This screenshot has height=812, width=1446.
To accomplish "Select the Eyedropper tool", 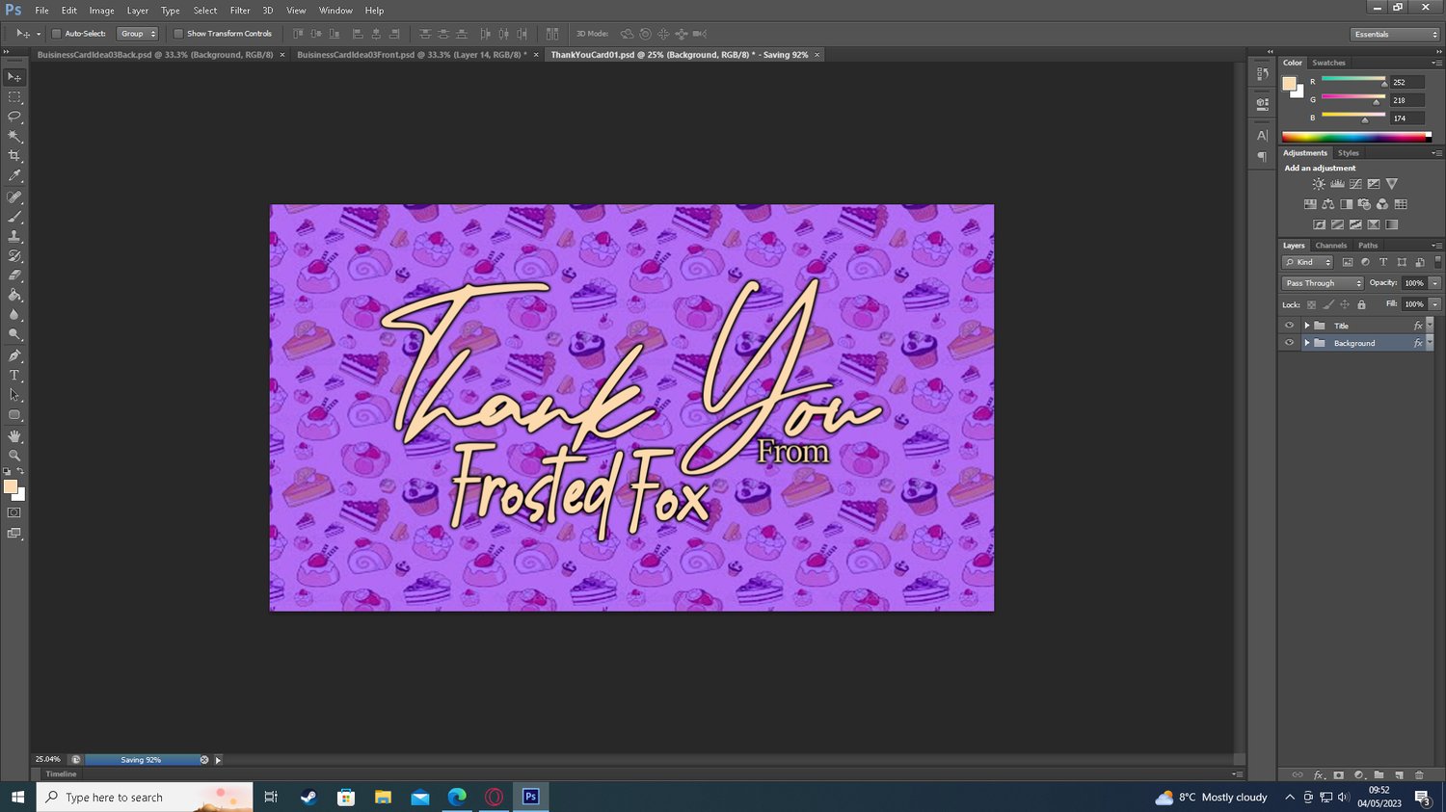I will [x=14, y=176].
